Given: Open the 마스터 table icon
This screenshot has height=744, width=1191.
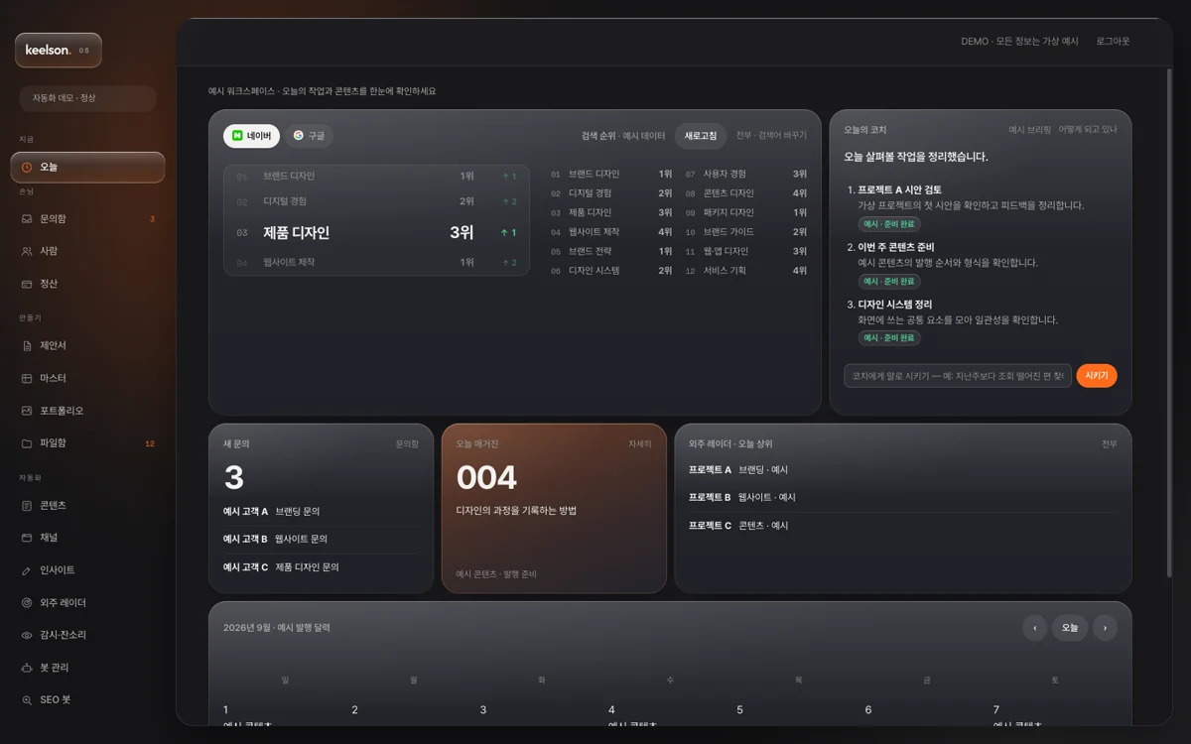Looking at the screenshot, I should pos(27,379).
